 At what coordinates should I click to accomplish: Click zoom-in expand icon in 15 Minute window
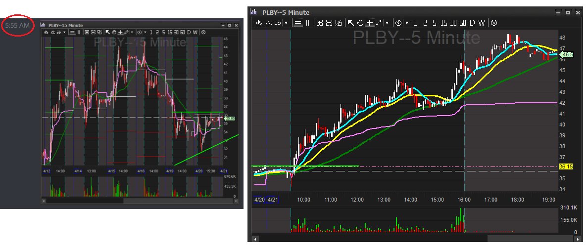point(87,32)
